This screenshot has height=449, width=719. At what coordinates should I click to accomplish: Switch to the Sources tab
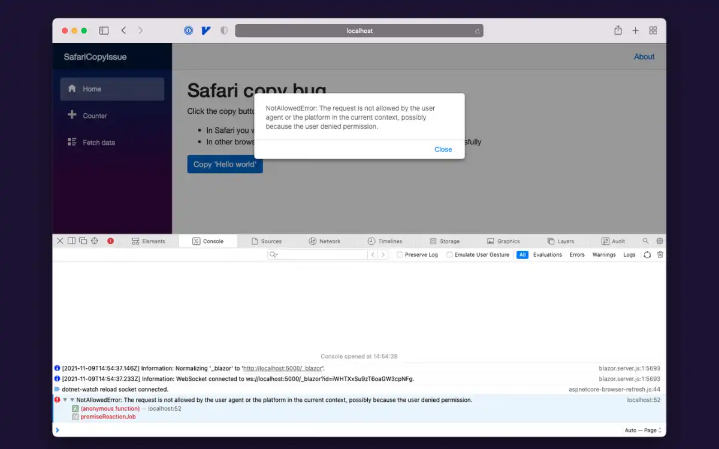pyautogui.click(x=267, y=241)
